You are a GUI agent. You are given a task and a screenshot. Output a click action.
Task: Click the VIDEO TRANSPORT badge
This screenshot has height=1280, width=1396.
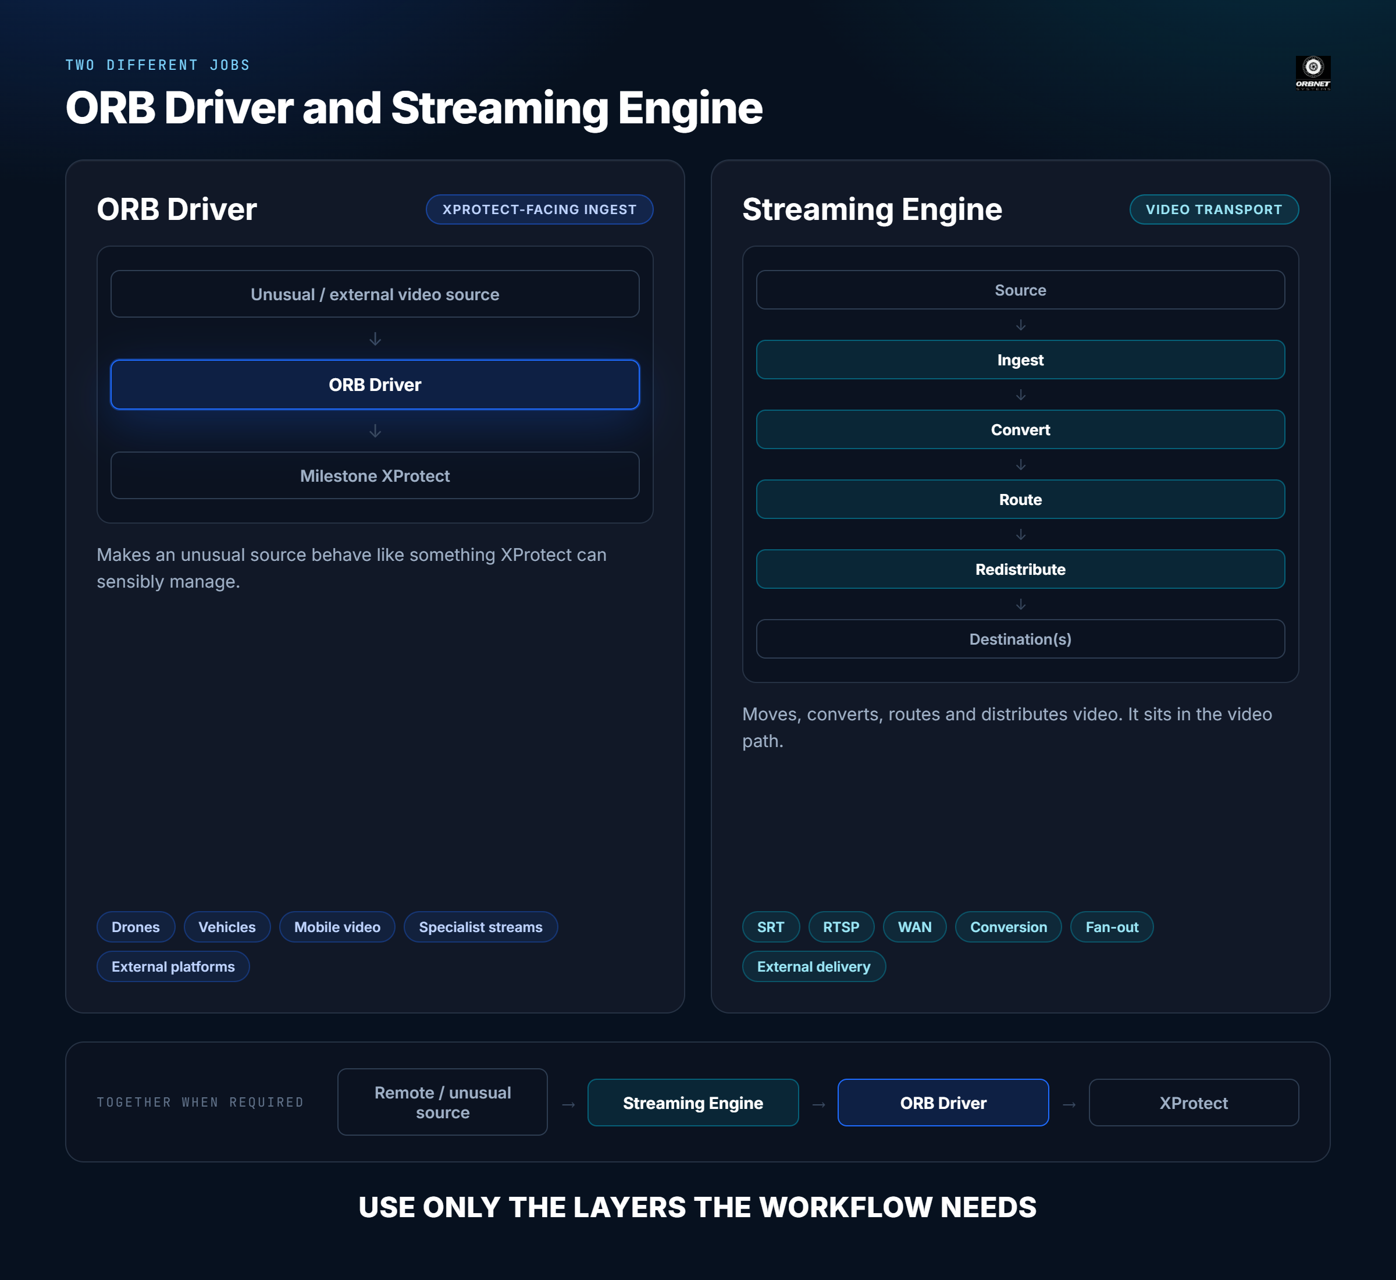pyautogui.click(x=1213, y=209)
